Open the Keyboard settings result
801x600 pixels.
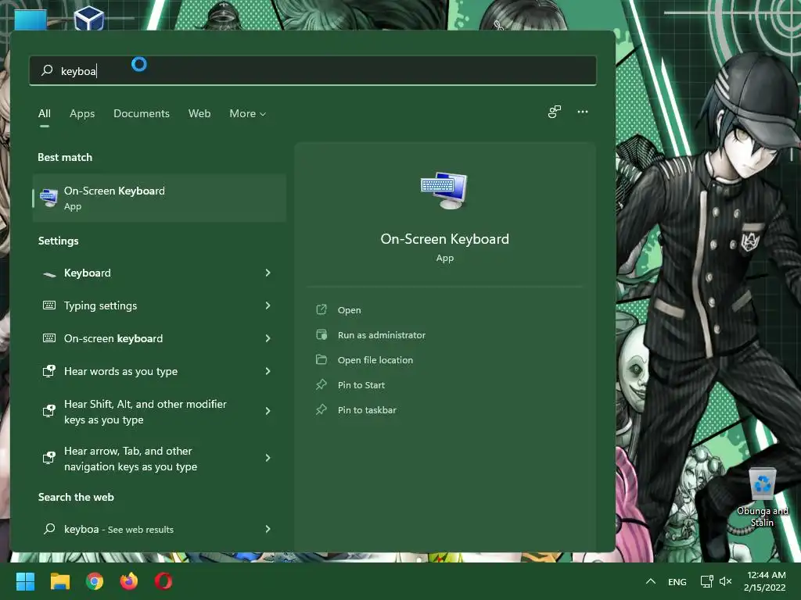159,273
